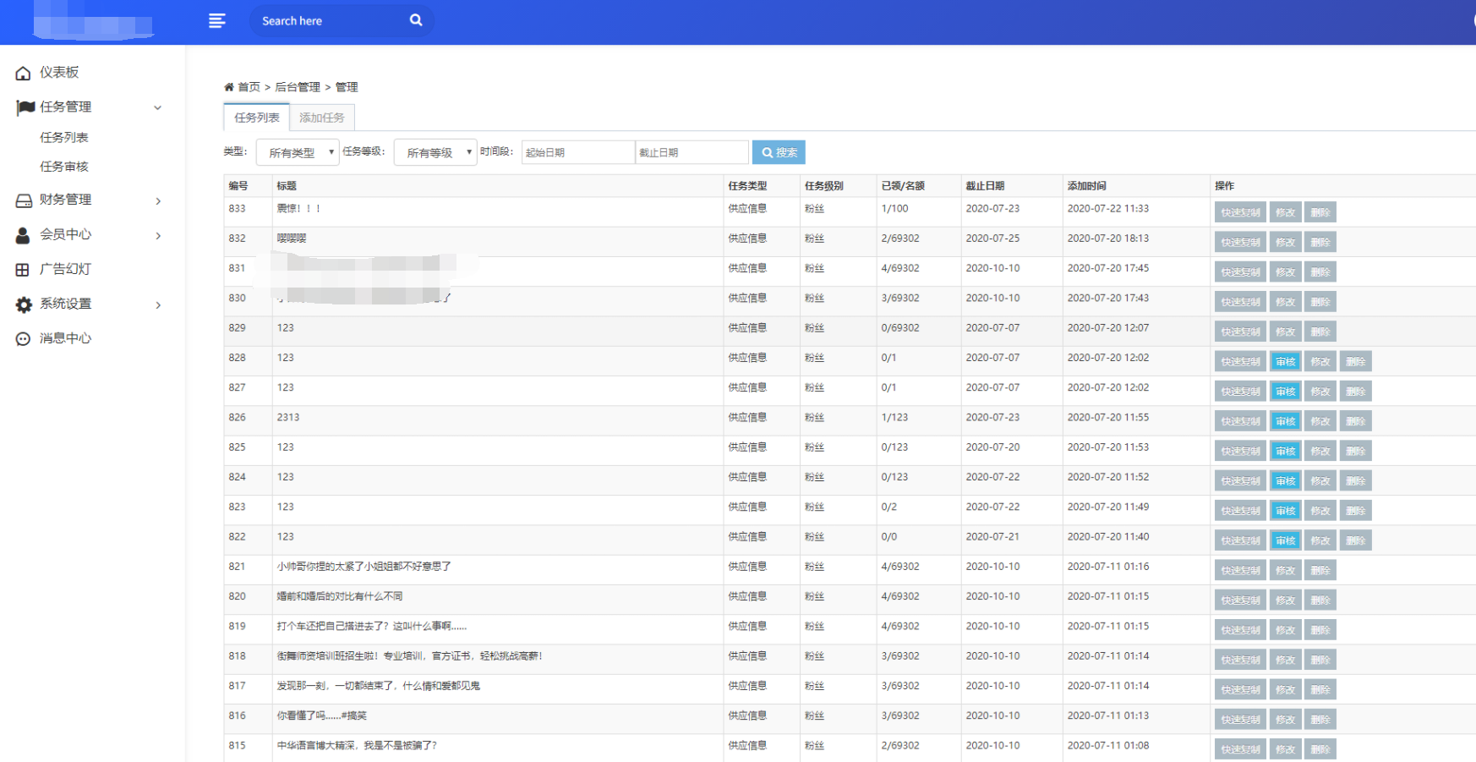Click the magnifier icon in search bar
Viewport: 1476px width, 762px height.
(416, 20)
